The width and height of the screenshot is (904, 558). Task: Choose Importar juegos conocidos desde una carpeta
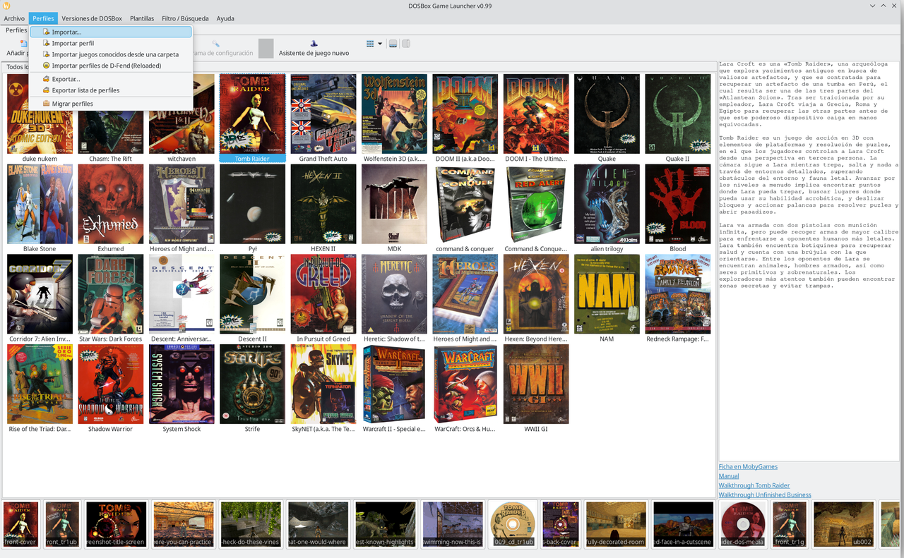tap(111, 54)
